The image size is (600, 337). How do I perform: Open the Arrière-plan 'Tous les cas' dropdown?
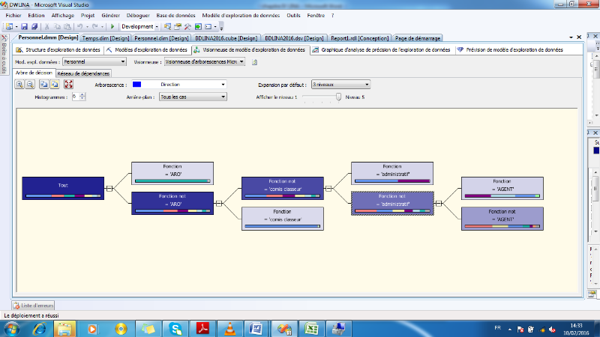[x=223, y=97]
